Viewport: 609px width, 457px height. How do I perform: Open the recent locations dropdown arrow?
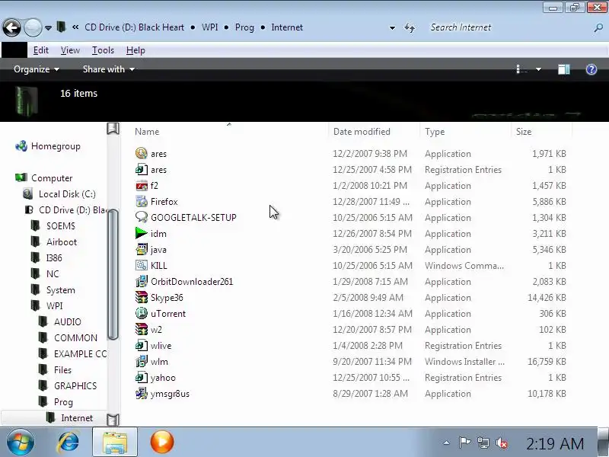(x=48, y=28)
